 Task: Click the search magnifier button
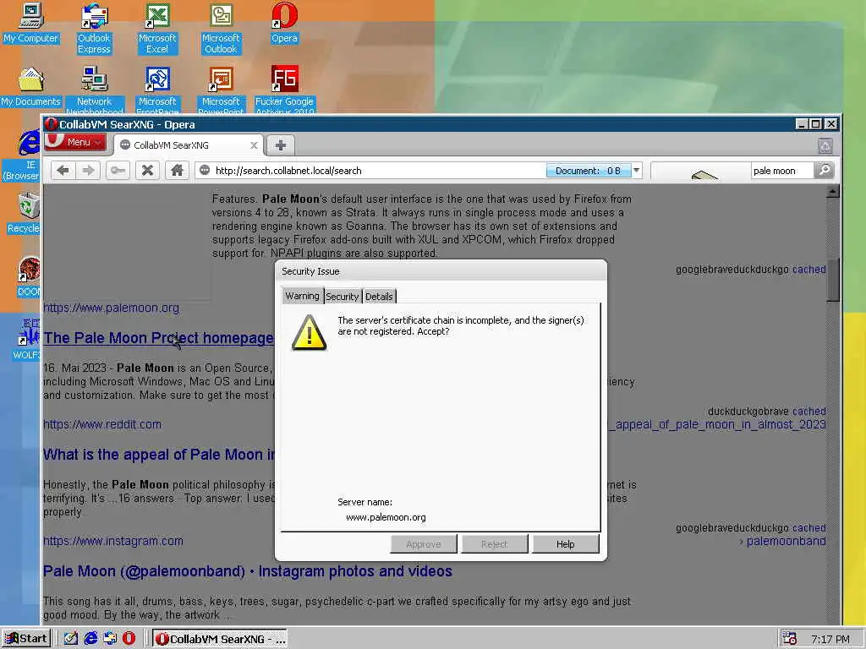[x=824, y=170]
